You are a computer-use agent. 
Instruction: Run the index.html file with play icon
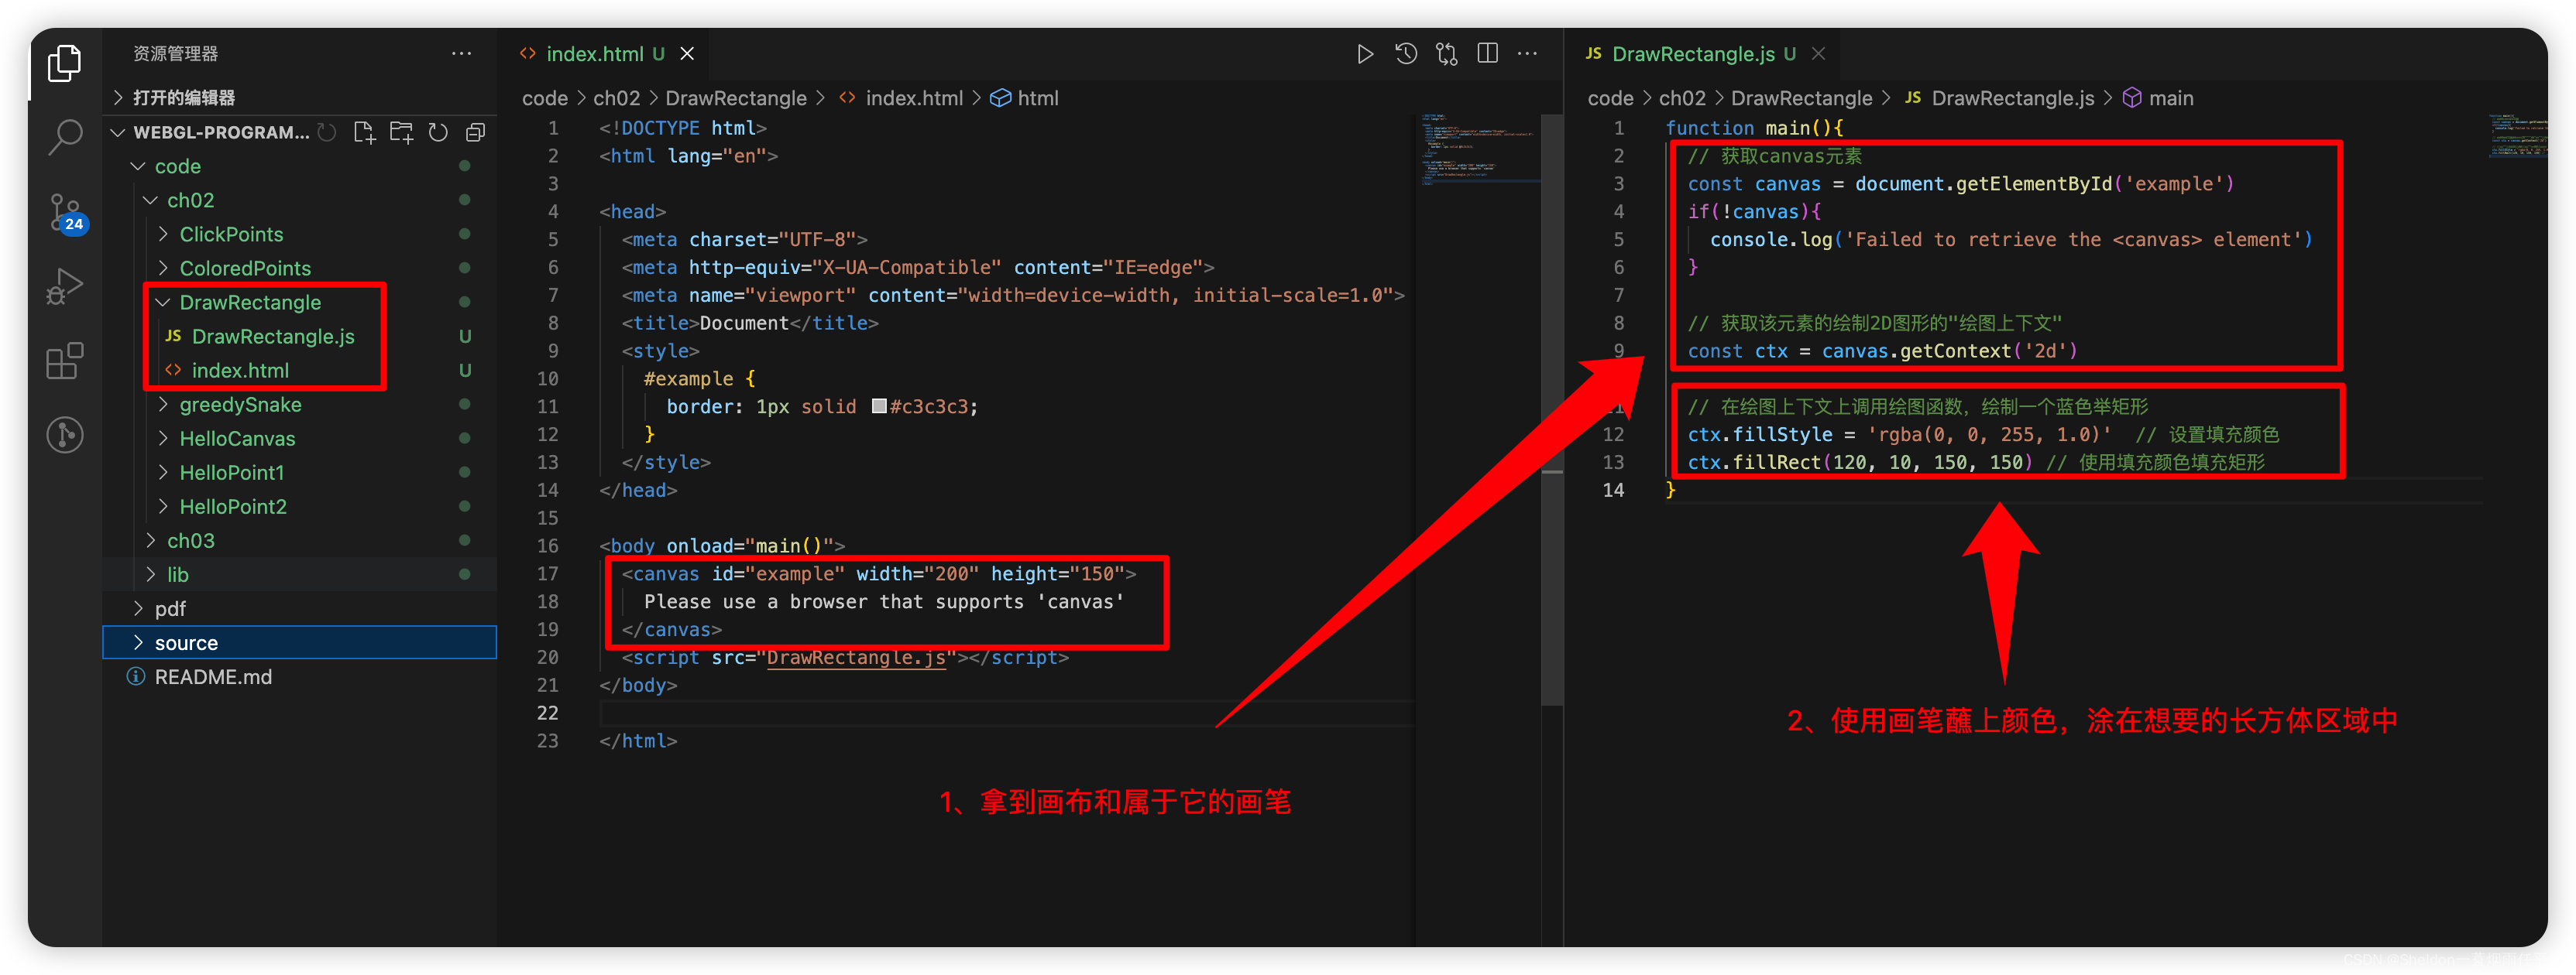tap(1364, 54)
